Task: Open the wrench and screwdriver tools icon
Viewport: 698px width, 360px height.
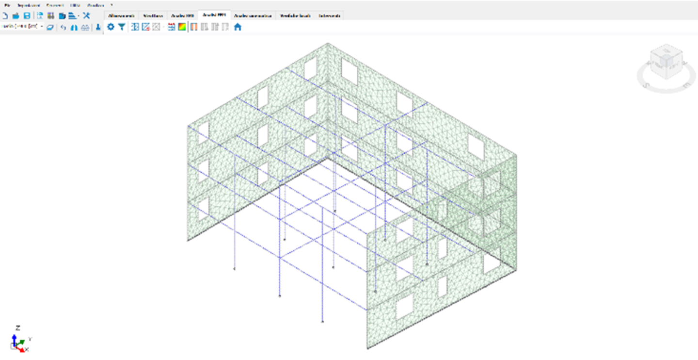Action: click(86, 16)
